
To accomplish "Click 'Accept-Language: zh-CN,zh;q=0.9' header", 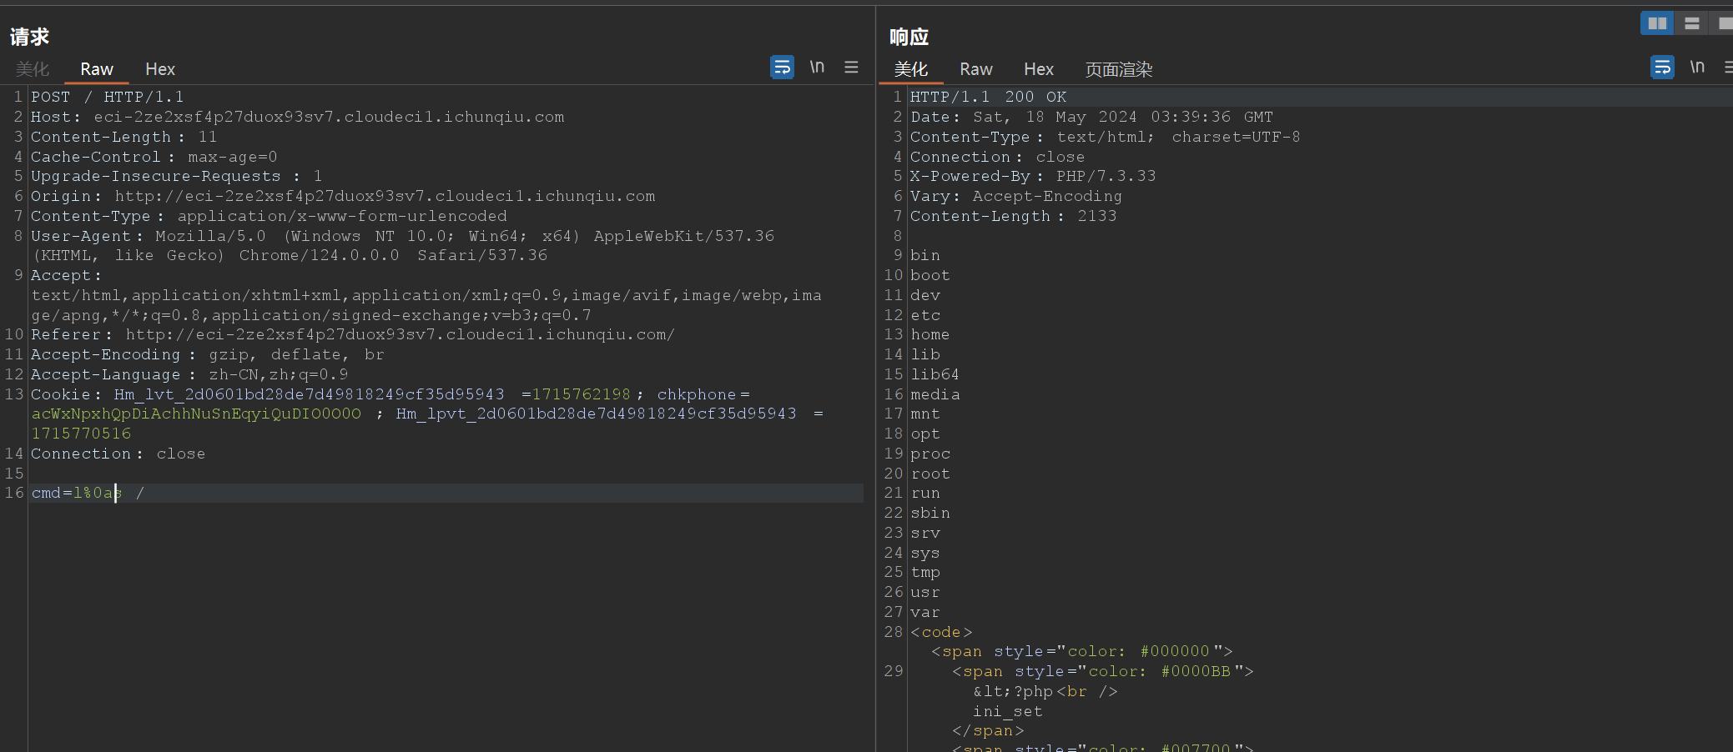I will point(189,374).
